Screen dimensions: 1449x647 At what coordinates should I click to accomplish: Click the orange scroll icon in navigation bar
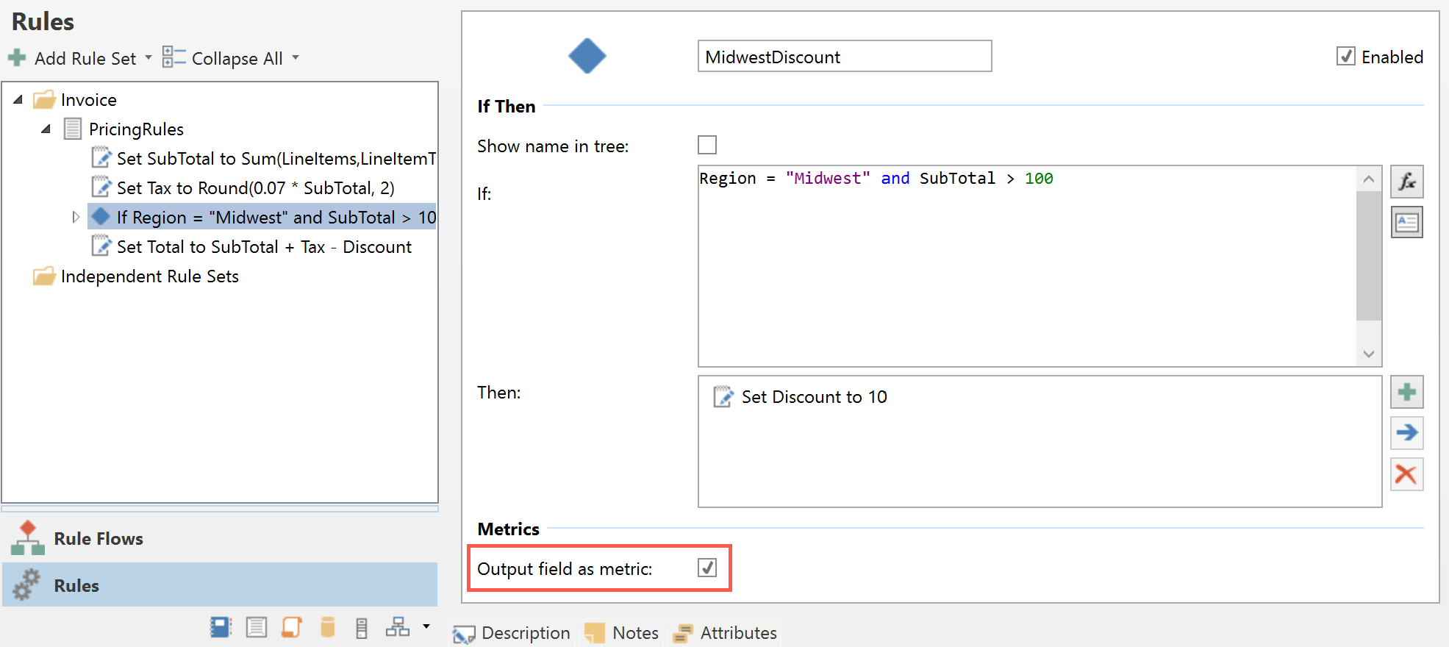[292, 627]
